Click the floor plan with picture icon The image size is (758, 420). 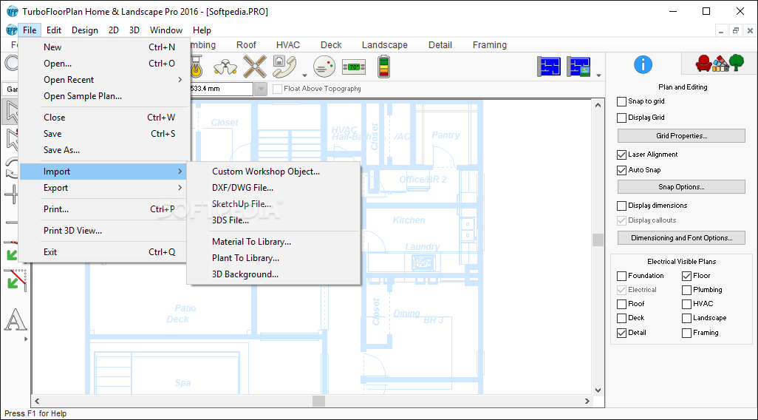[578, 67]
